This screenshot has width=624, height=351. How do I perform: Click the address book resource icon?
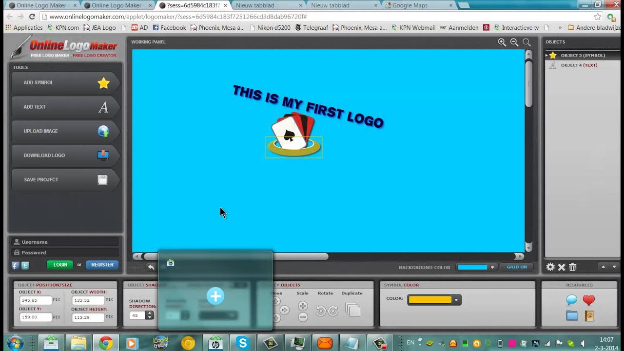click(x=589, y=316)
